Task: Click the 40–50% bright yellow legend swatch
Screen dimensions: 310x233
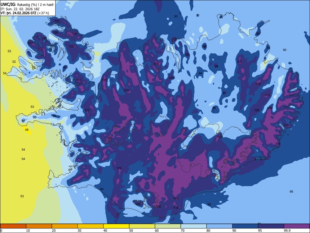Action: (116, 226)
